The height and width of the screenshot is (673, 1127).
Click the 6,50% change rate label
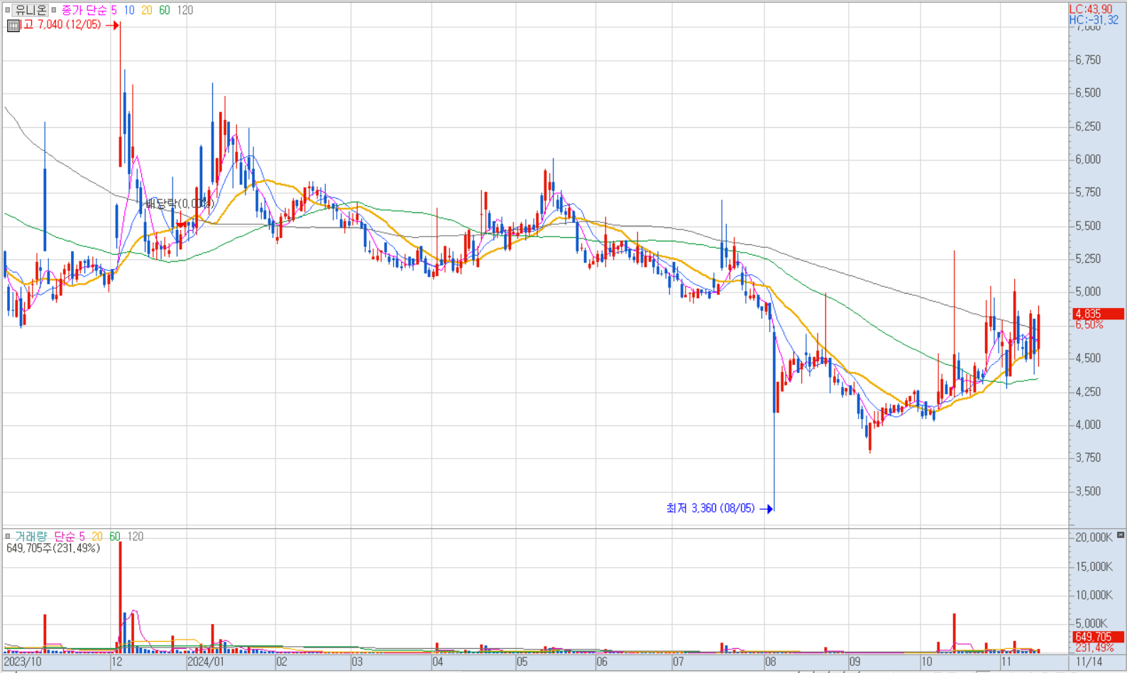click(x=1089, y=324)
